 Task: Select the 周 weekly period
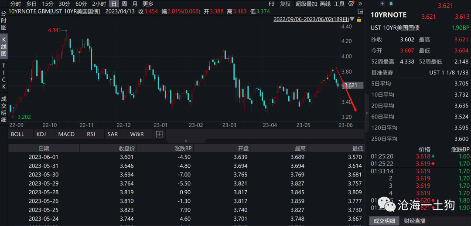click(x=124, y=4)
